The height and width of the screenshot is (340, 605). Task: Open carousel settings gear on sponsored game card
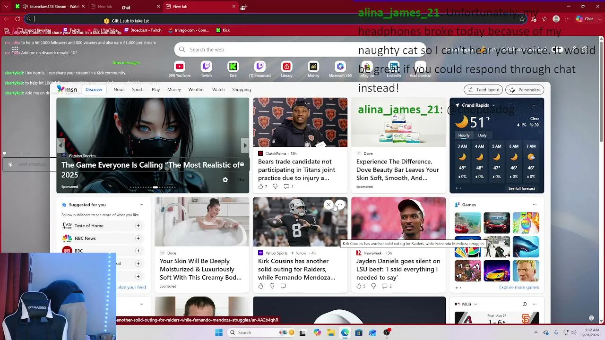225,179
